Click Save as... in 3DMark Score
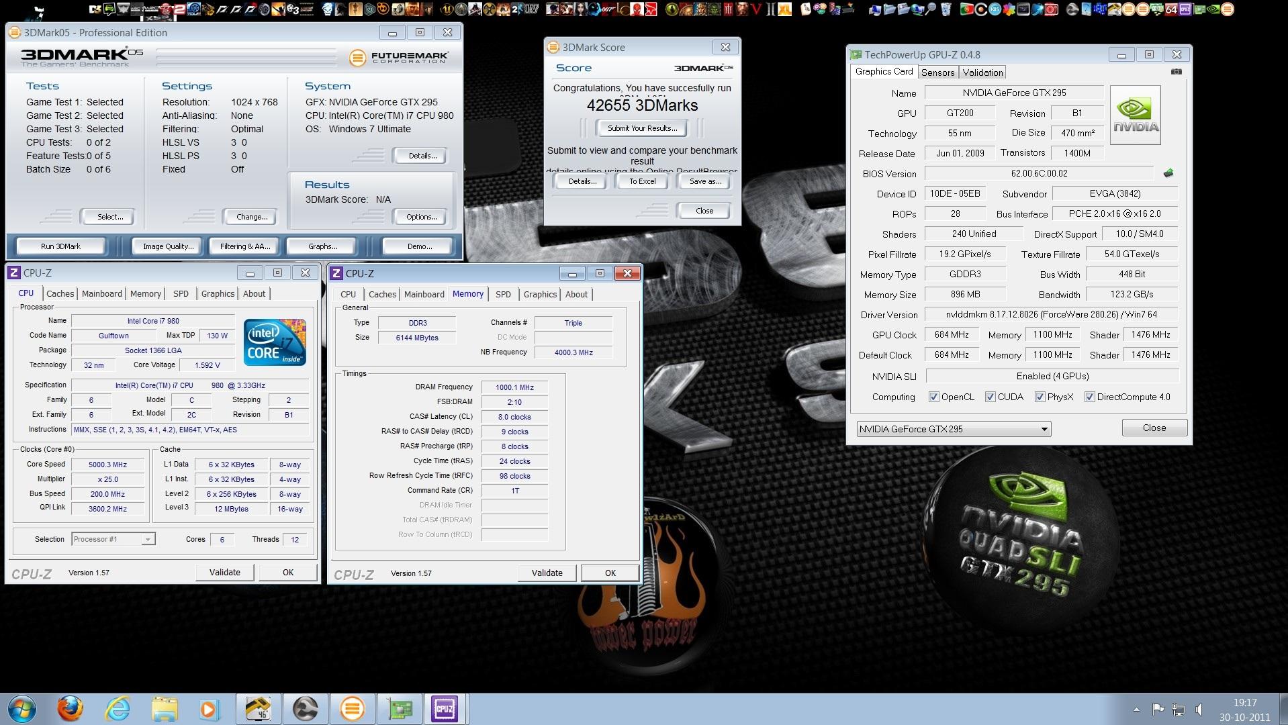The width and height of the screenshot is (1288, 725). click(x=705, y=181)
